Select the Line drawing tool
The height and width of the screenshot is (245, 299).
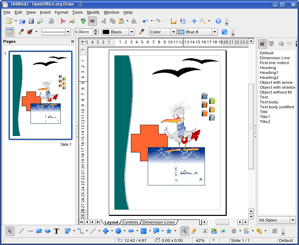[x=21, y=231]
